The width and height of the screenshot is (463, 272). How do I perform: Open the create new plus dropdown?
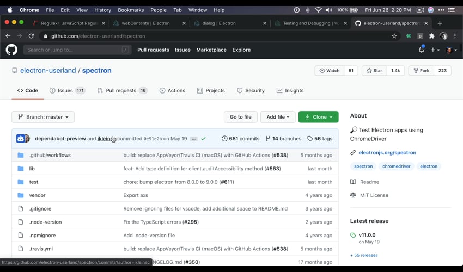tap(435, 50)
